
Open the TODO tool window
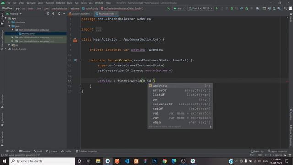point(11,151)
